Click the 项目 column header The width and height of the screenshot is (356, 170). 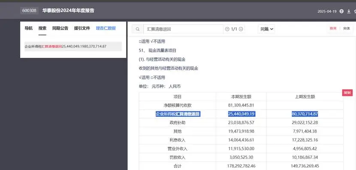[177, 97]
